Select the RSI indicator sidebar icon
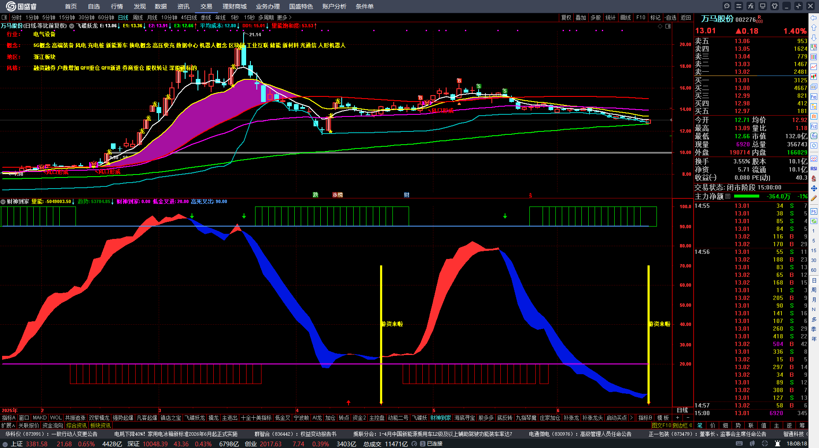Image resolution: width=819 pixels, height=448 pixels. pos(814,169)
